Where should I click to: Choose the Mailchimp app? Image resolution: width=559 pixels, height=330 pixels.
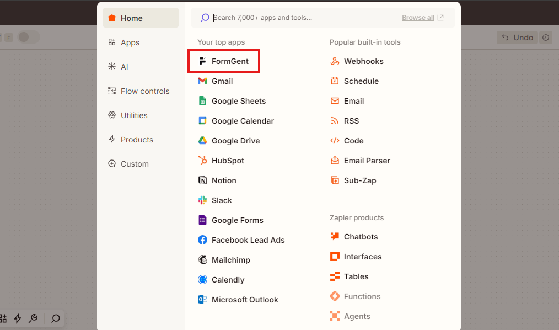coord(224,260)
